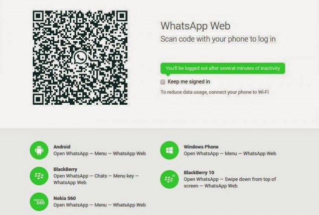Click the Wi-Fi data usage hint text
This screenshot has width=319, height=215.
(215, 92)
